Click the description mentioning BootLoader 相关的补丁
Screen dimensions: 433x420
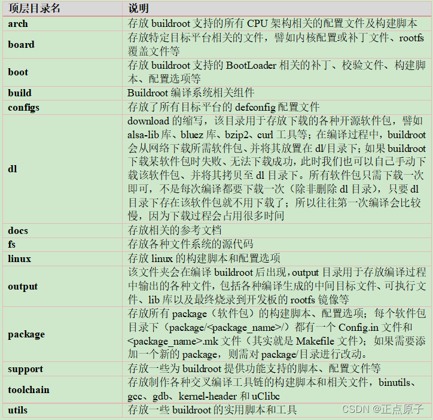tap(277, 72)
